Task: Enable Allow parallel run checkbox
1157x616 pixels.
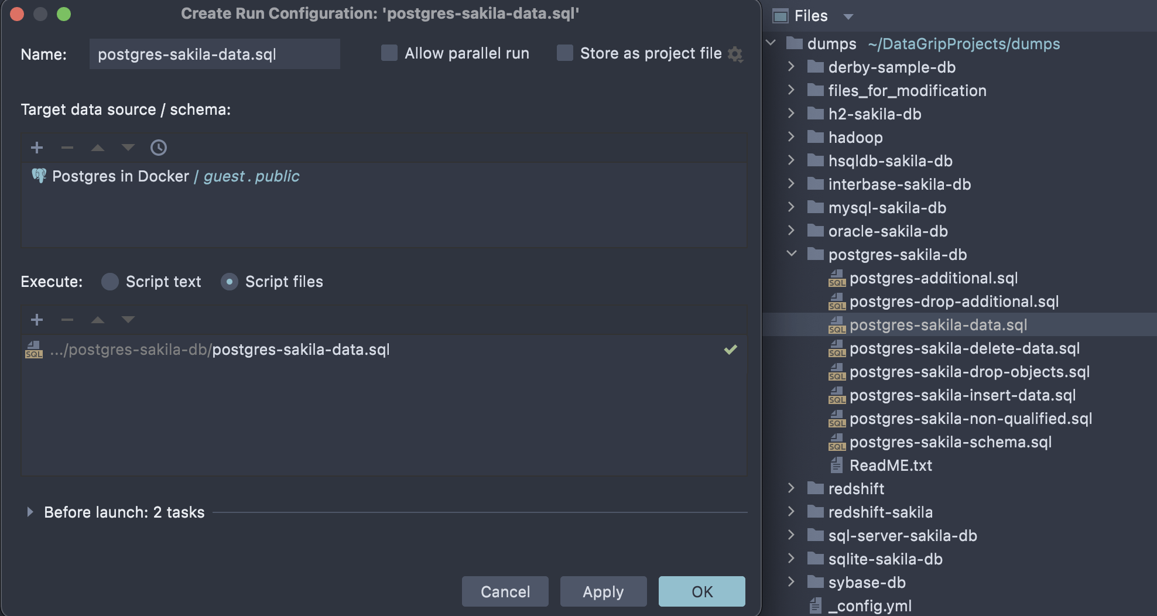Action: [389, 53]
